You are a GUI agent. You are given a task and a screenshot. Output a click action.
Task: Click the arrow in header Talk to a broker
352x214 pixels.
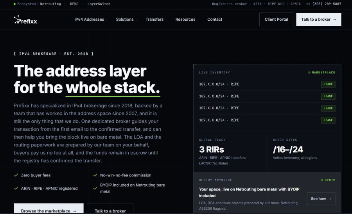click(x=335, y=20)
